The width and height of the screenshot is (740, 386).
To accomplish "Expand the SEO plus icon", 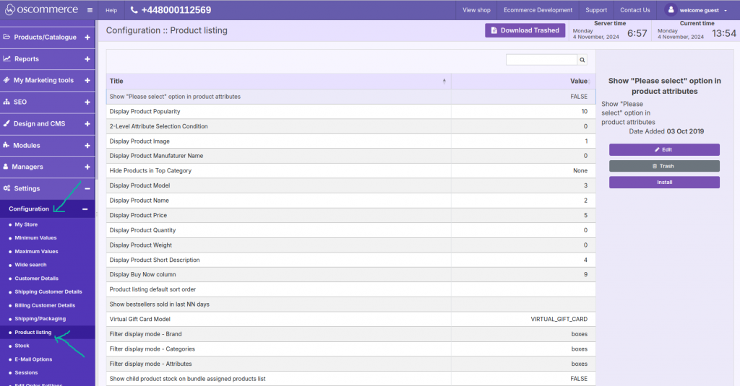I will (87, 102).
